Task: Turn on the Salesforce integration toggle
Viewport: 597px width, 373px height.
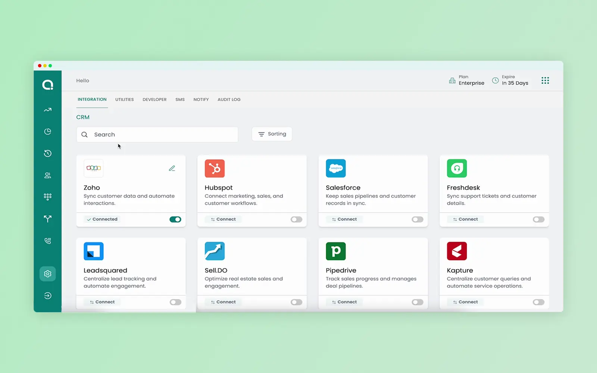Action: 417,219
